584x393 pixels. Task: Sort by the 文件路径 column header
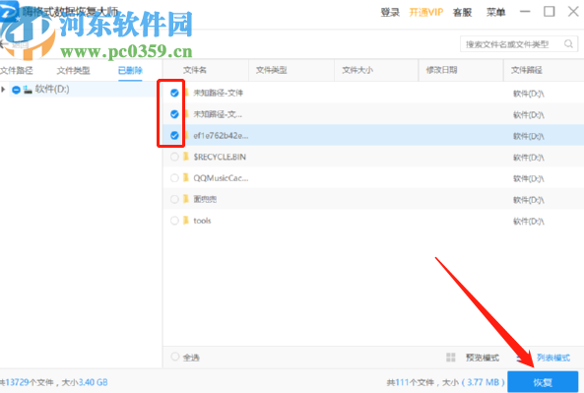[x=526, y=70]
